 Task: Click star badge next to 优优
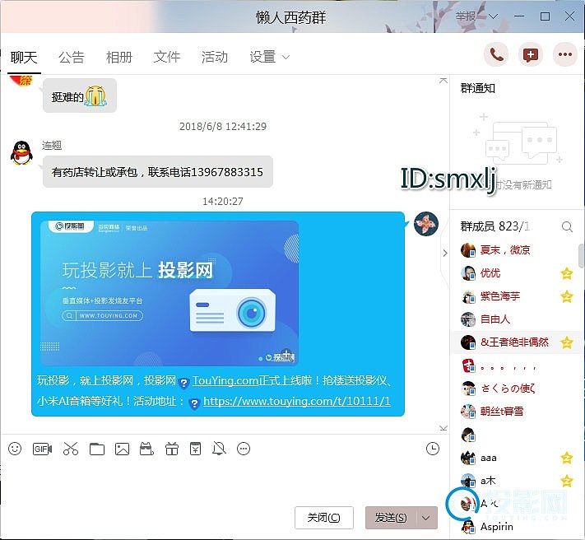[x=566, y=273]
